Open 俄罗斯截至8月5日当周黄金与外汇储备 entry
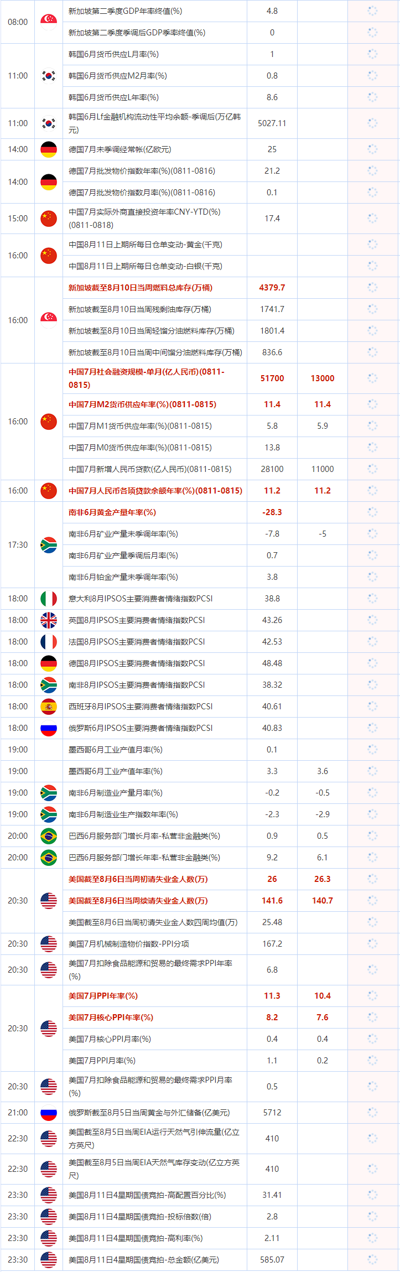Image resolution: width=400 pixels, height=1272 pixels. pyautogui.click(x=149, y=1113)
